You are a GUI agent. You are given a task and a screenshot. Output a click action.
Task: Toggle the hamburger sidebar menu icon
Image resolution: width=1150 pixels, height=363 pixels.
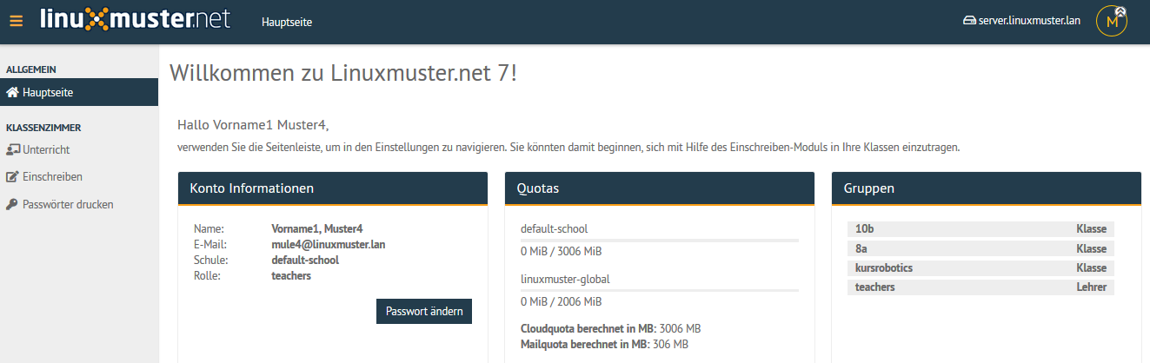[x=17, y=21]
